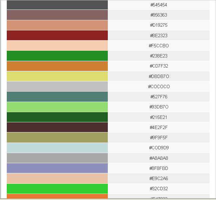
Task: Pick the silver #C0C0C0 color swatch
Action: (57, 86)
